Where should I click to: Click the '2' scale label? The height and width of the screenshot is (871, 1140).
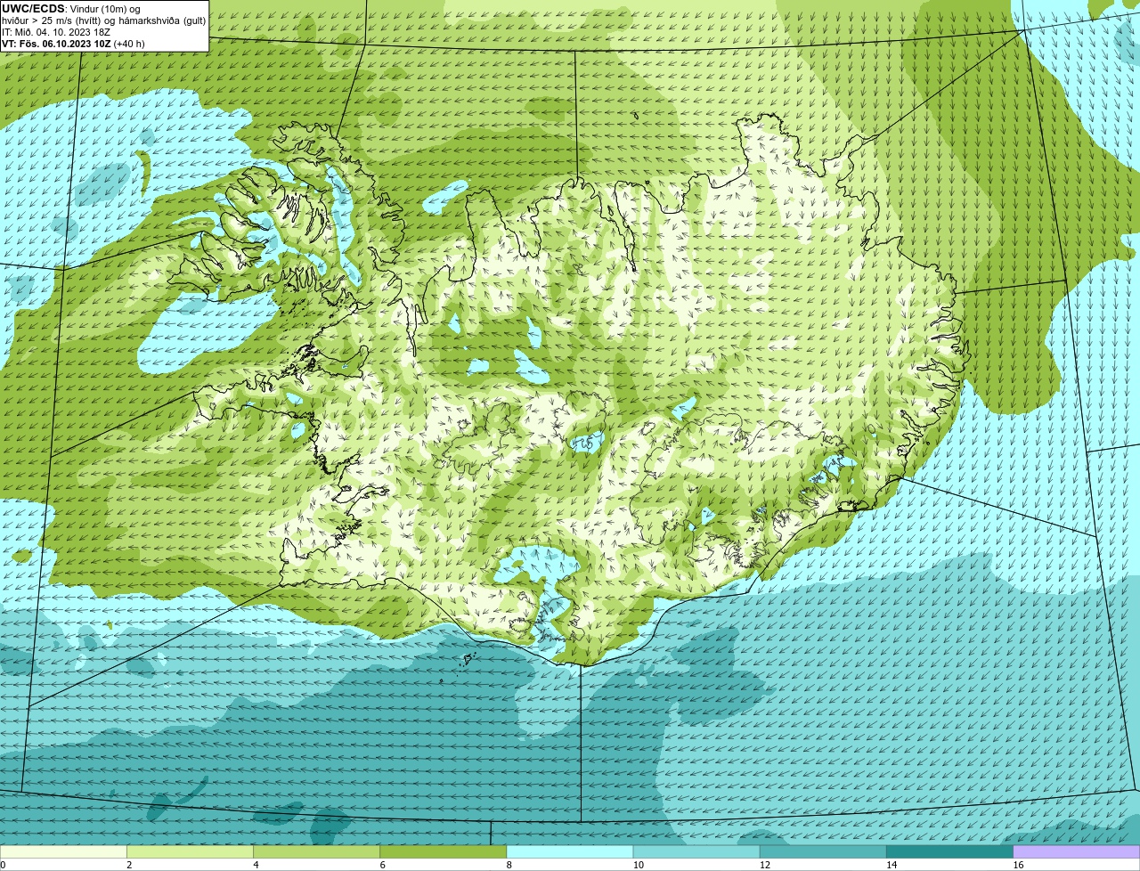point(129,865)
